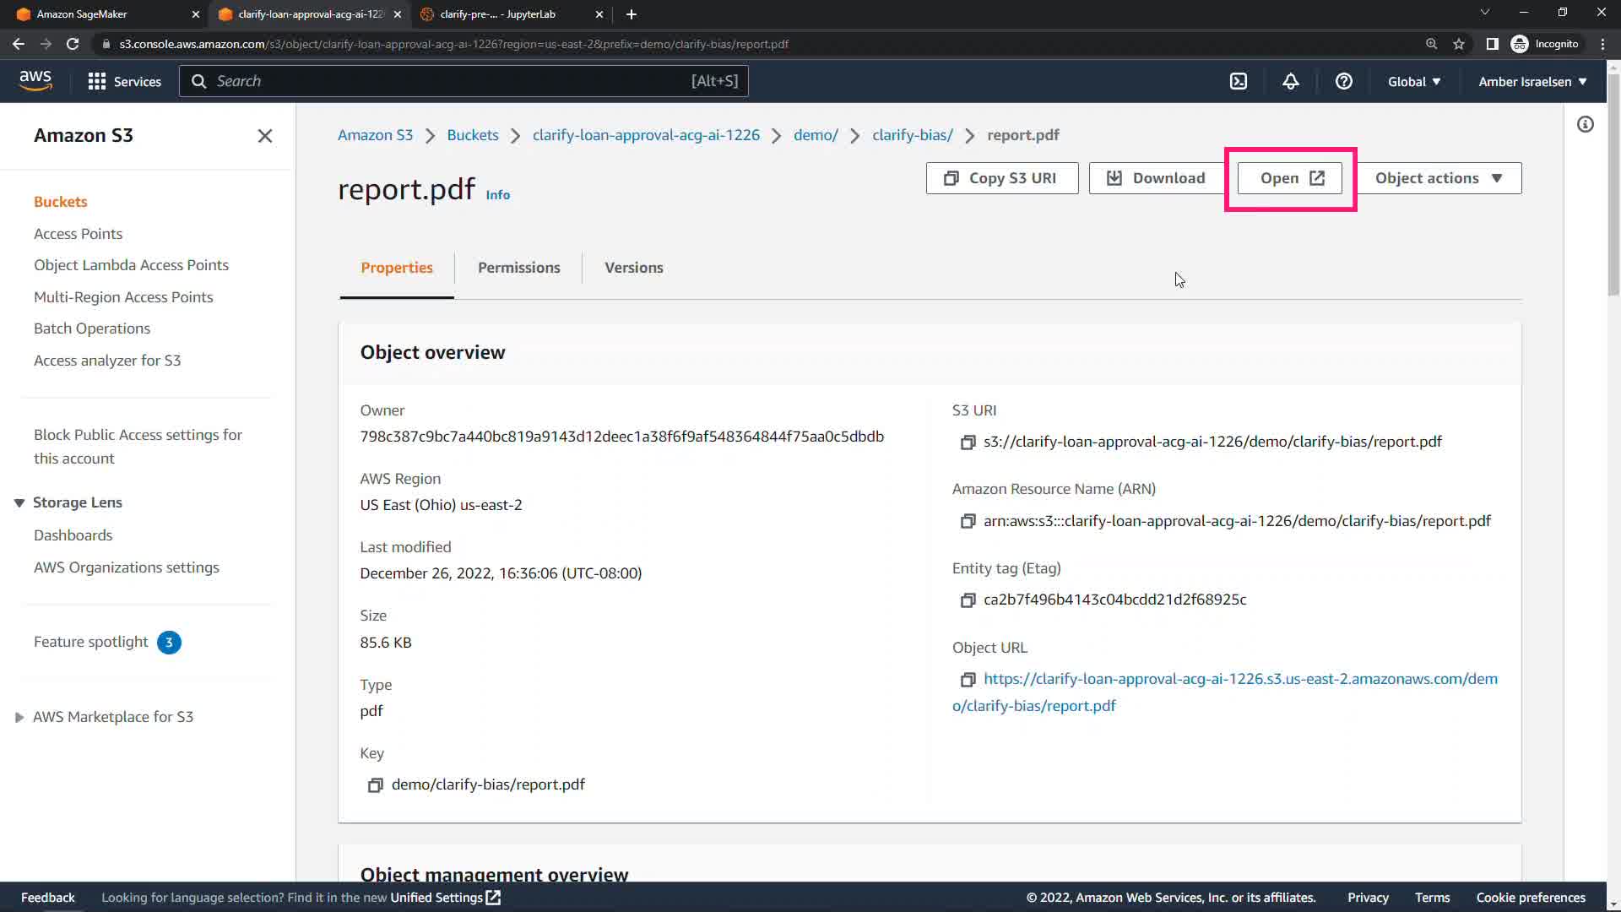Open the Global region dropdown

coord(1413,82)
